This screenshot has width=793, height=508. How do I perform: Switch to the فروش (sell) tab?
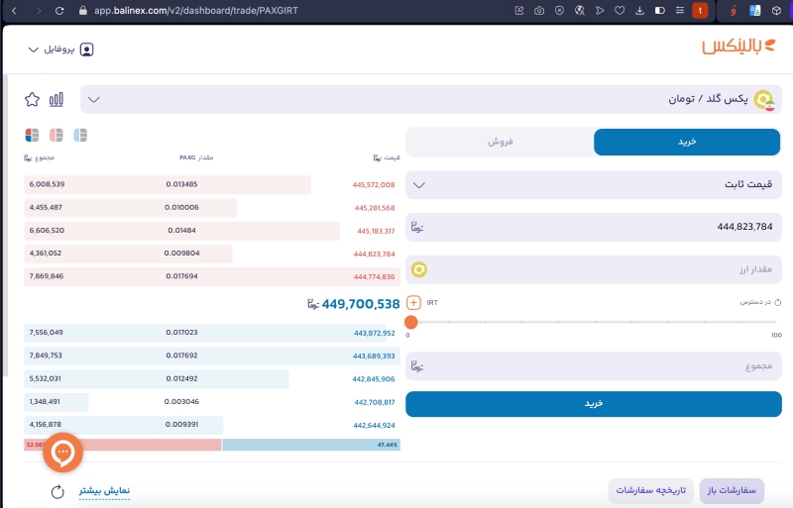(x=500, y=143)
